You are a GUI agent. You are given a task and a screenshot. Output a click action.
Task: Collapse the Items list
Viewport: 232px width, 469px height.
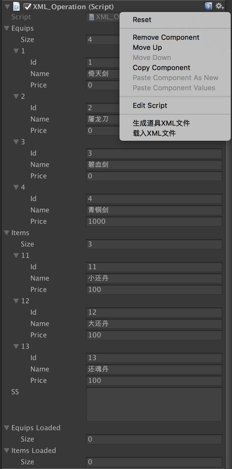click(x=7, y=233)
